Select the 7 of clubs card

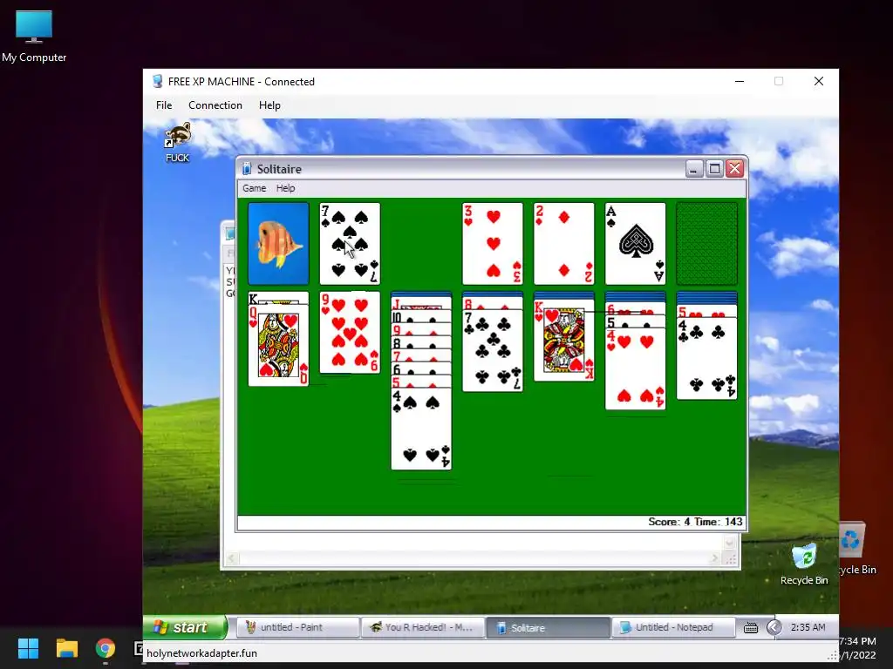[493, 350]
